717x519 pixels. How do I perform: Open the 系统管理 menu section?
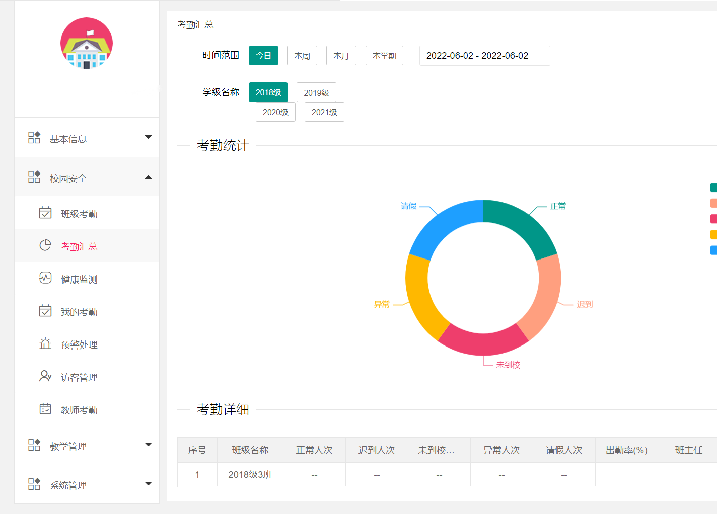[68, 485]
